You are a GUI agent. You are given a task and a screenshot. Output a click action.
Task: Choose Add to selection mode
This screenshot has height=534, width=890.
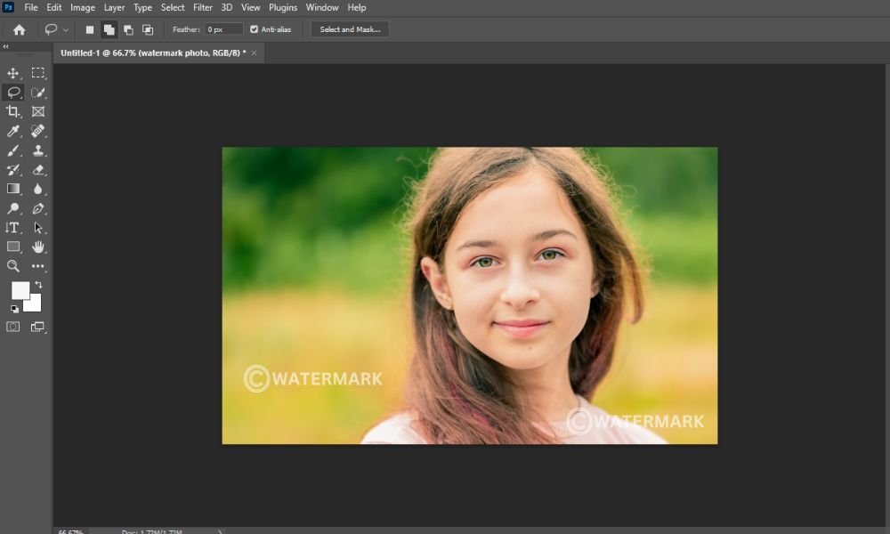[x=109, y=29]
